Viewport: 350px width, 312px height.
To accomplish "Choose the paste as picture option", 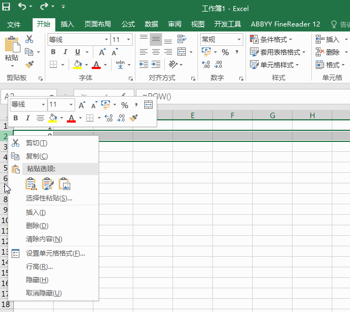I will pos(65,184).
